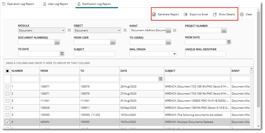This screenshot has height=133, width=265.
Task: Click the Project Number input field
Action: pyautogui.click(x=203, y=30)
